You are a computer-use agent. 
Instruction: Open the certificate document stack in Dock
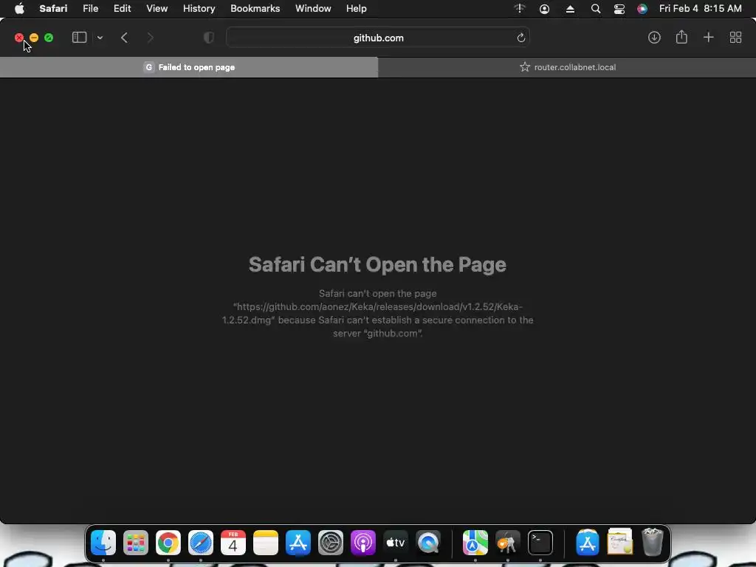pyautogui.click(x=619, y=542)
